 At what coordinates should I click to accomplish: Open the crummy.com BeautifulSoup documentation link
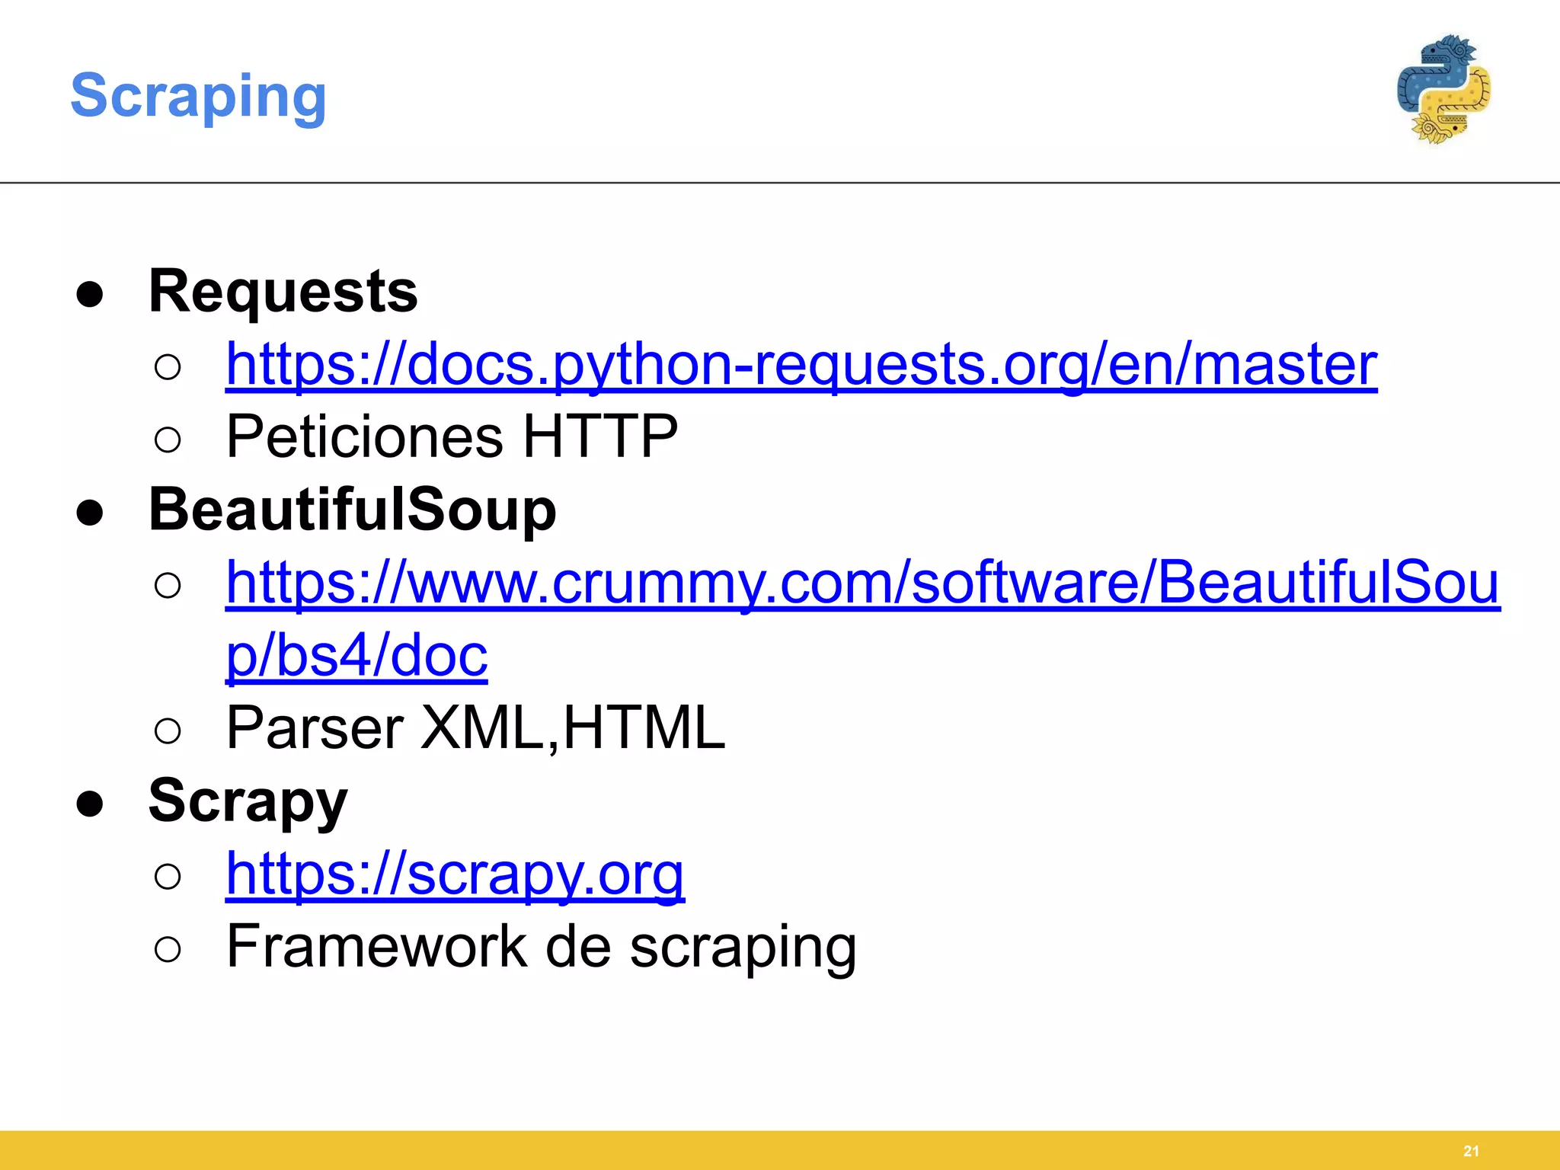point(863,583)
